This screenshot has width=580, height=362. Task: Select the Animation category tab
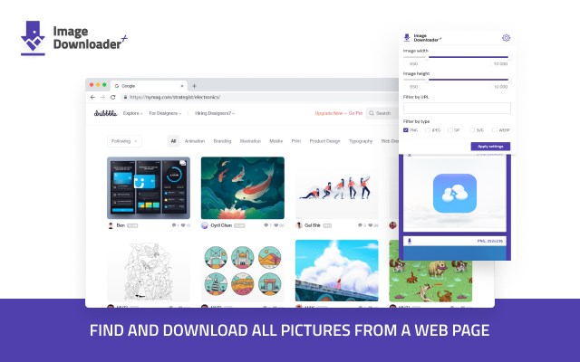click(195, 141)
